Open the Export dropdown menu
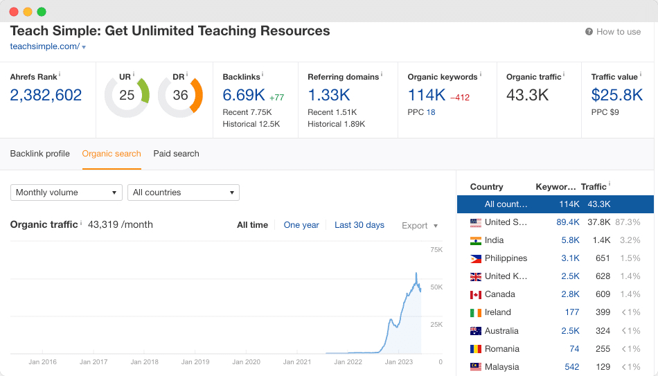658x376 pixels. tap(420, 226)
